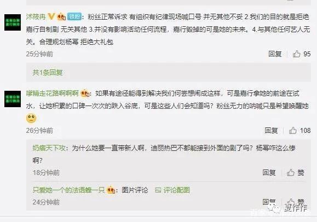Viewport: 317px width, 222px height.
Task: Click the fan badge after 沐筱冉's V
Action: pyautogui.click(x=61, y=16)
